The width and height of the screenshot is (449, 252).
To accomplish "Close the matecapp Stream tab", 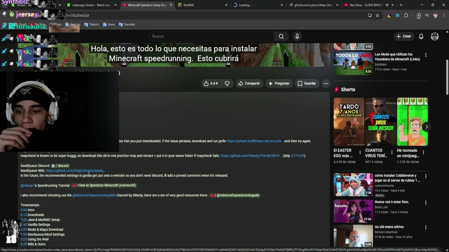I will click(115, 5).
